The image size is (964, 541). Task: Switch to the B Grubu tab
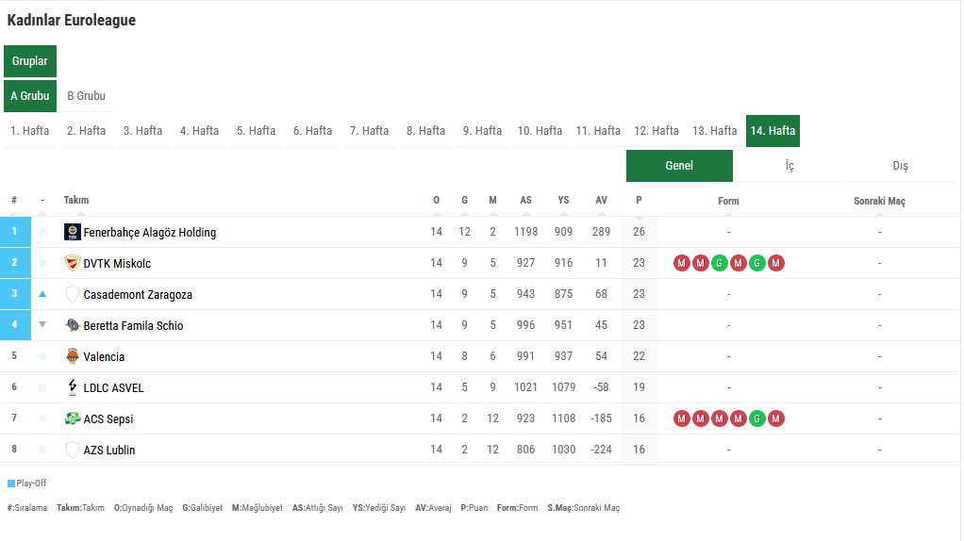point(86,96)
